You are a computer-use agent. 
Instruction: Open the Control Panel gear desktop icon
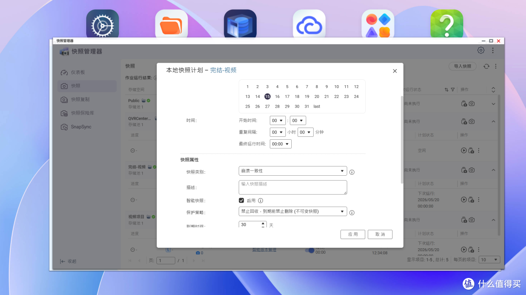point(102,24)
